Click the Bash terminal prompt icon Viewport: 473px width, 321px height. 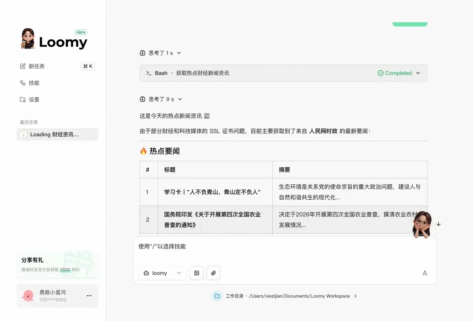(x=149, y=73)
